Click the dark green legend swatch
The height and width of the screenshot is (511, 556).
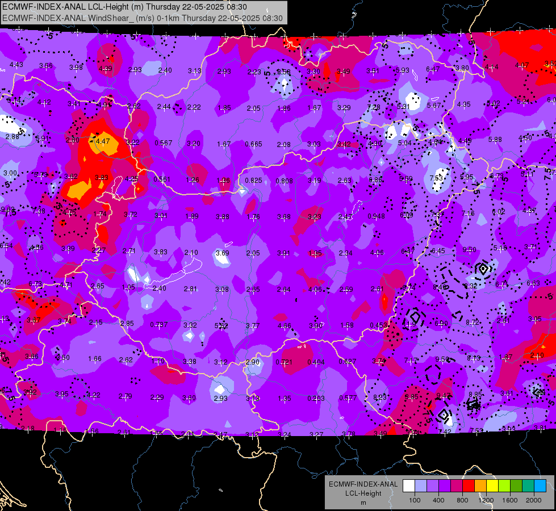click(x=516, y=486)
